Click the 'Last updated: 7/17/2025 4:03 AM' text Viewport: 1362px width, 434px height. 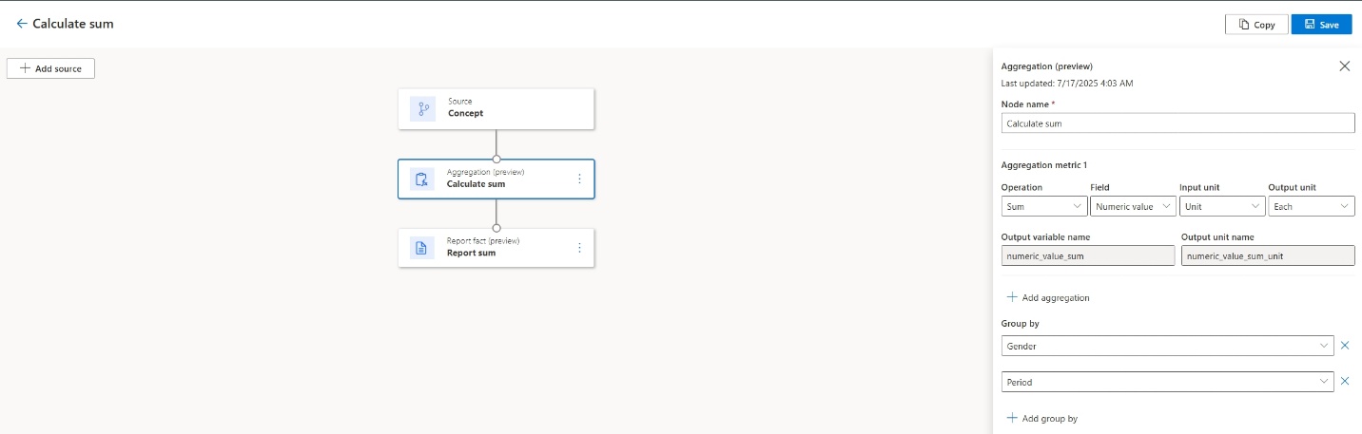(x=1067, y=84)
